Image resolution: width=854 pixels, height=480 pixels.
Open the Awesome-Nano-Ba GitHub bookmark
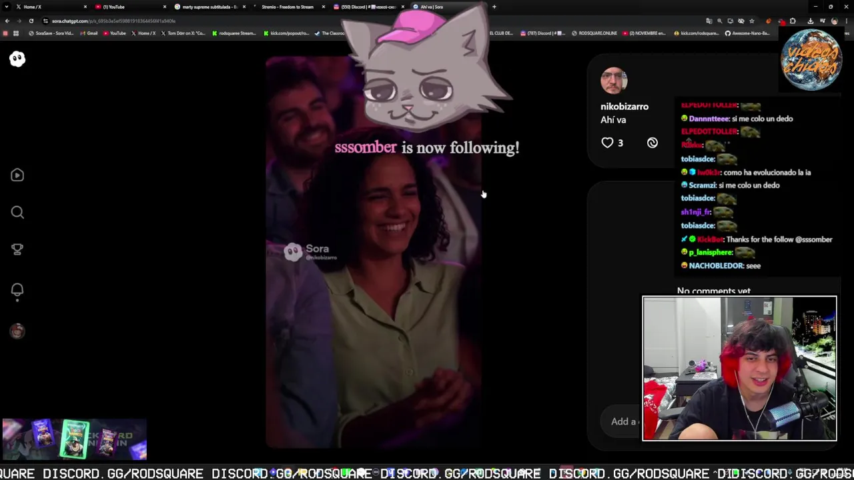coord(748,33)
